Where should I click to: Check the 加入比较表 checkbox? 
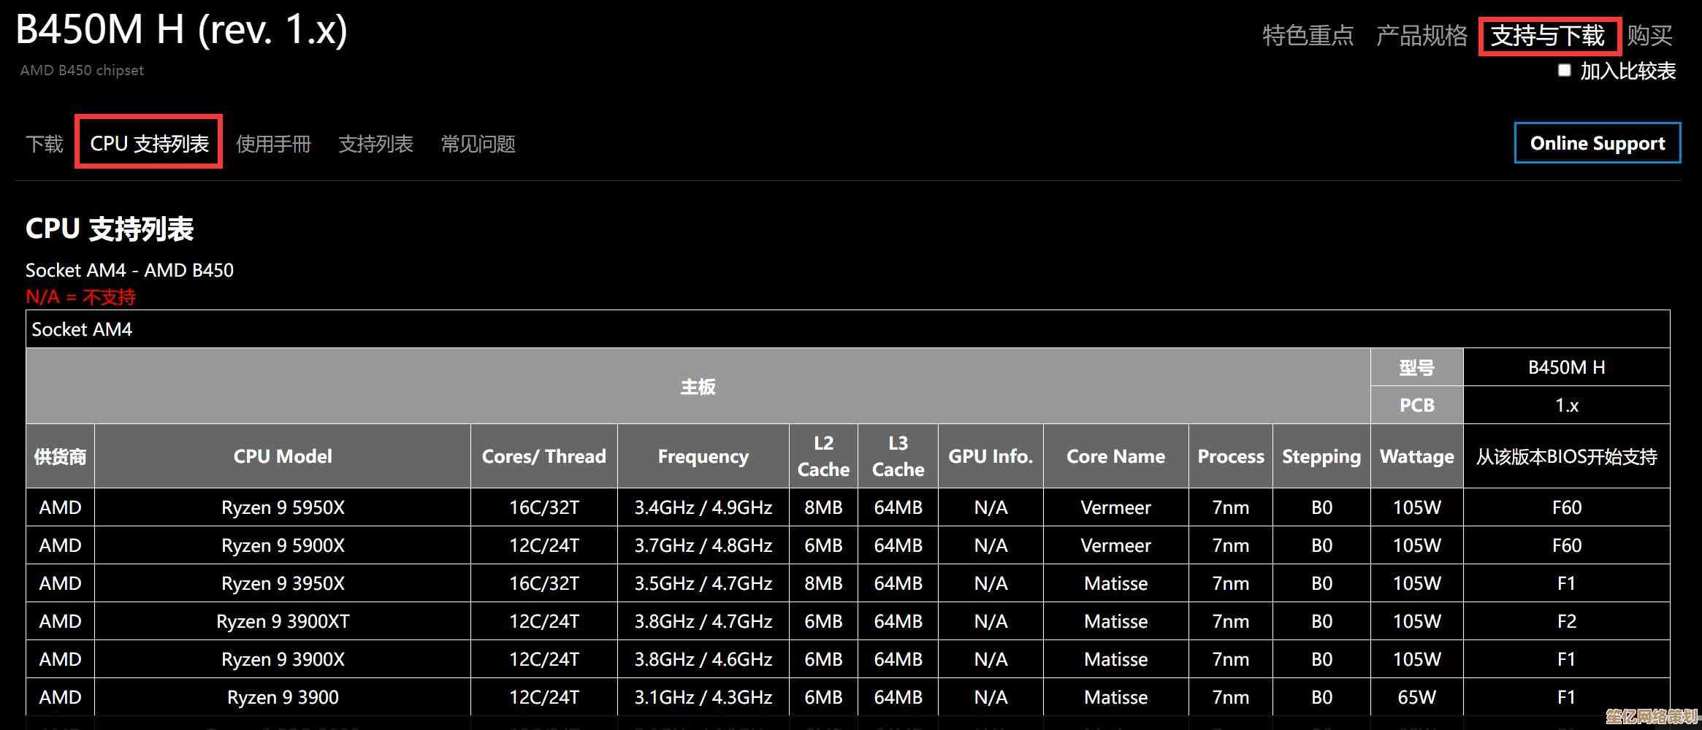tap(1564, 71)
